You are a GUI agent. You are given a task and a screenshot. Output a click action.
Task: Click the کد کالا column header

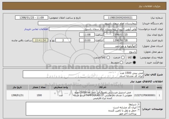(145, 87)
